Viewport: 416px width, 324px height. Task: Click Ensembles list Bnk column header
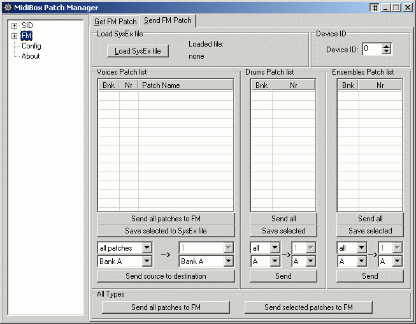348,85
